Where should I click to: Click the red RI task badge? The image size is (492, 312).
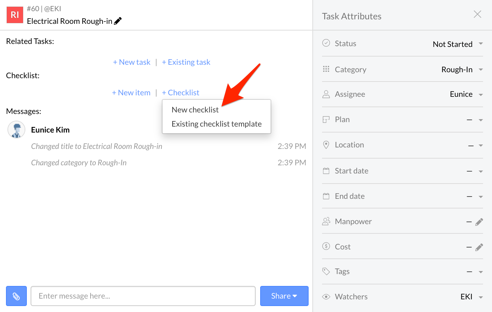tap(15, 15)
